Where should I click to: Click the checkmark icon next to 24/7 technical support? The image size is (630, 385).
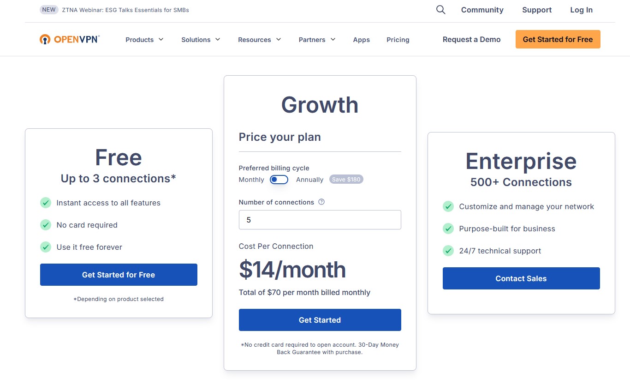coord(448,251)
